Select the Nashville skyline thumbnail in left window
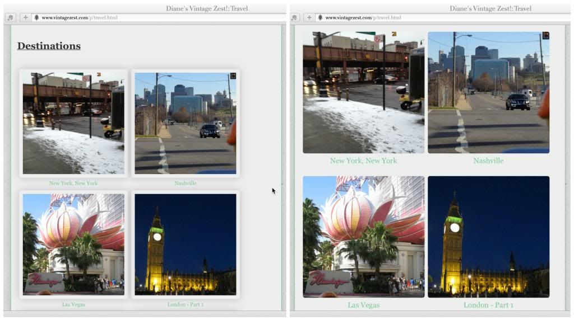 click(185, 123)
